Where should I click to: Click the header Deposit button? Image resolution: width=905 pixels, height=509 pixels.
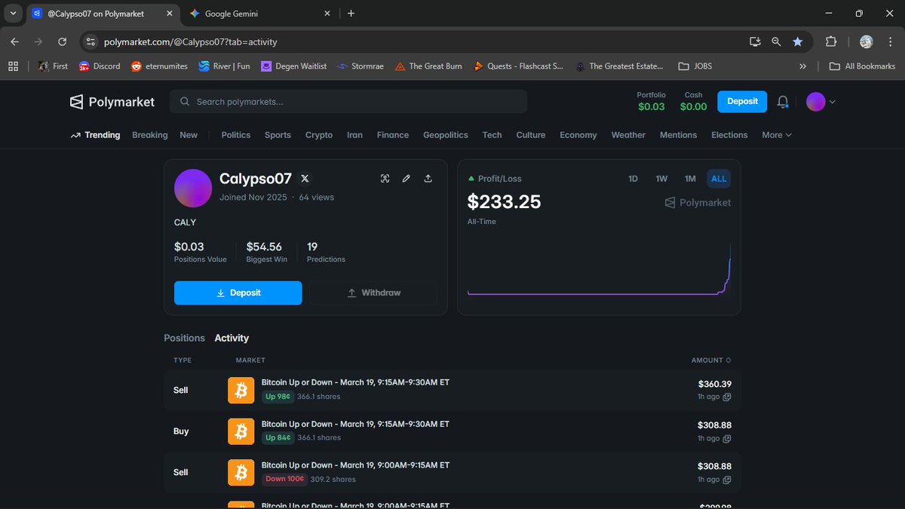[742, 101]
